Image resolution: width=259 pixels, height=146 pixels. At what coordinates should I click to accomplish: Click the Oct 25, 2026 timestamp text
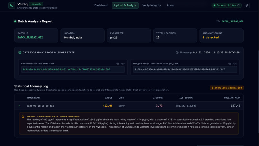[x=216, y=52]
